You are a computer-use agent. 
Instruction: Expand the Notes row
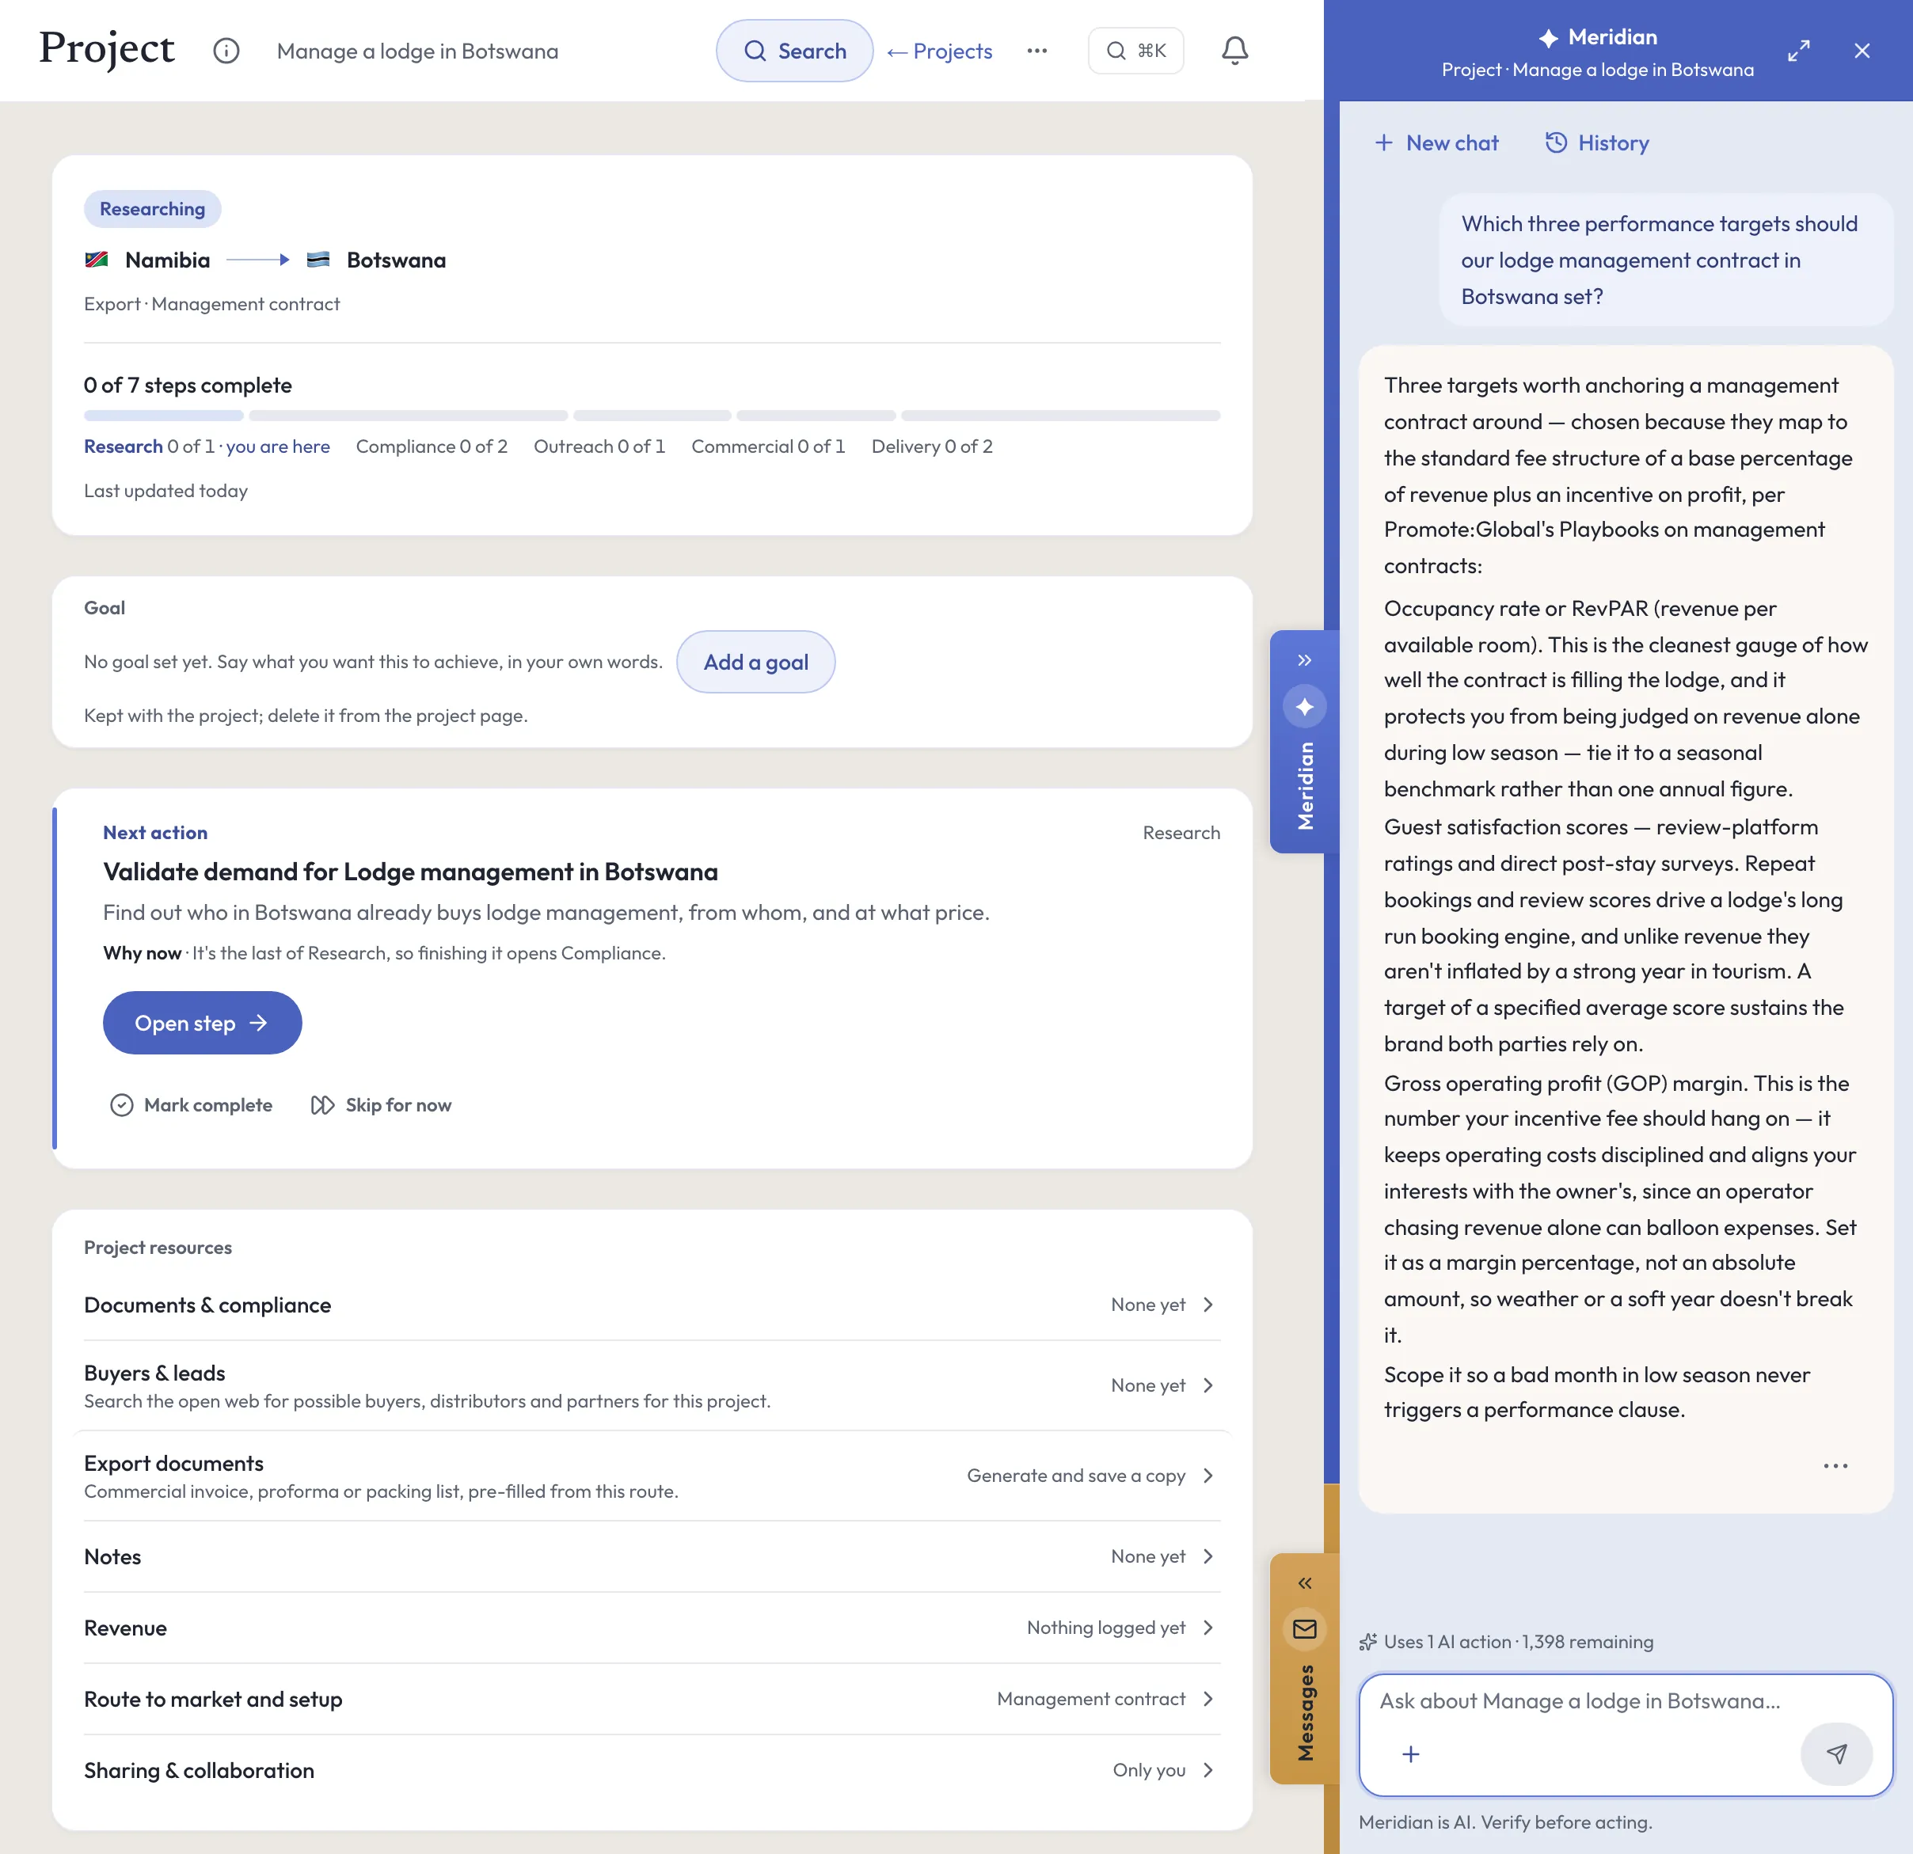click(x=652, y=1556)
